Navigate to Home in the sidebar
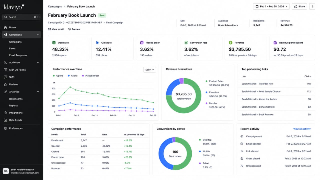Screen dimensions: 320x180 click(12, 27)
